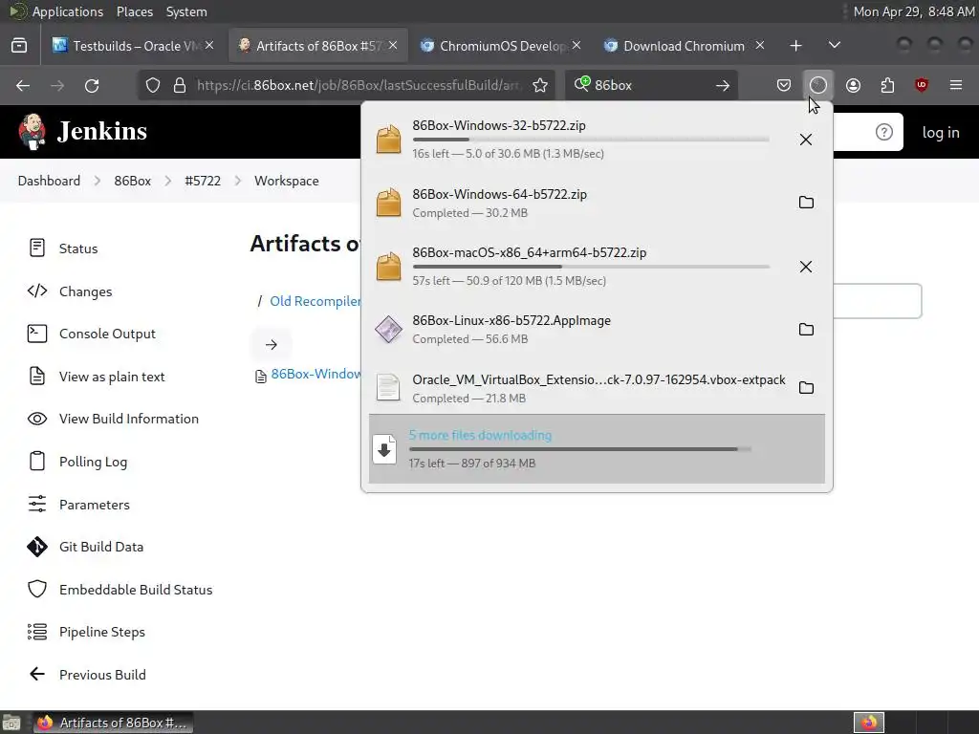Expand the list all tabs chevron
The height and width of the screenshot is (734, 979).
click(x=834, y=46)
